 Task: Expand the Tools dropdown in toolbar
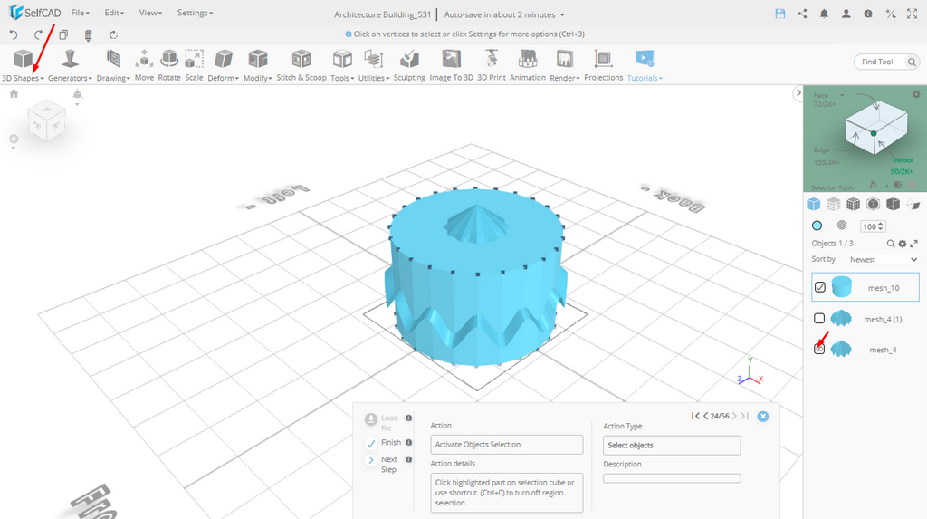tap(341, 65)
